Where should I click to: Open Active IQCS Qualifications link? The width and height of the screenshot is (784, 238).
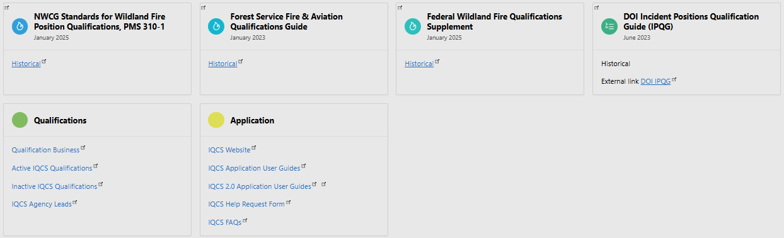[52, 168]
